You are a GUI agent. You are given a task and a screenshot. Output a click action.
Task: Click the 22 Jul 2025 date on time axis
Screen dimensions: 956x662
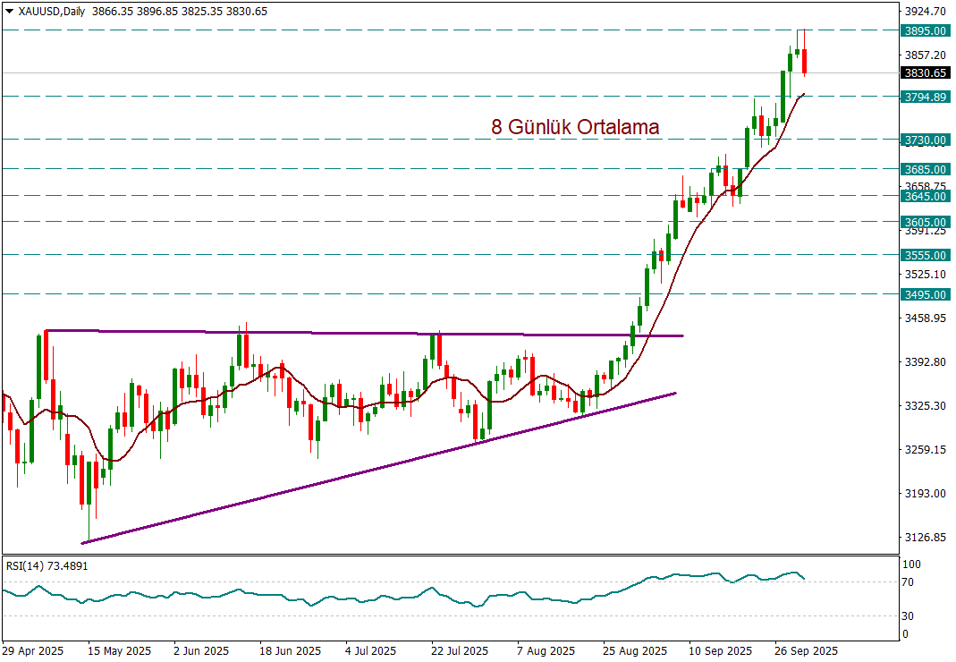click(x=461, y=650)
